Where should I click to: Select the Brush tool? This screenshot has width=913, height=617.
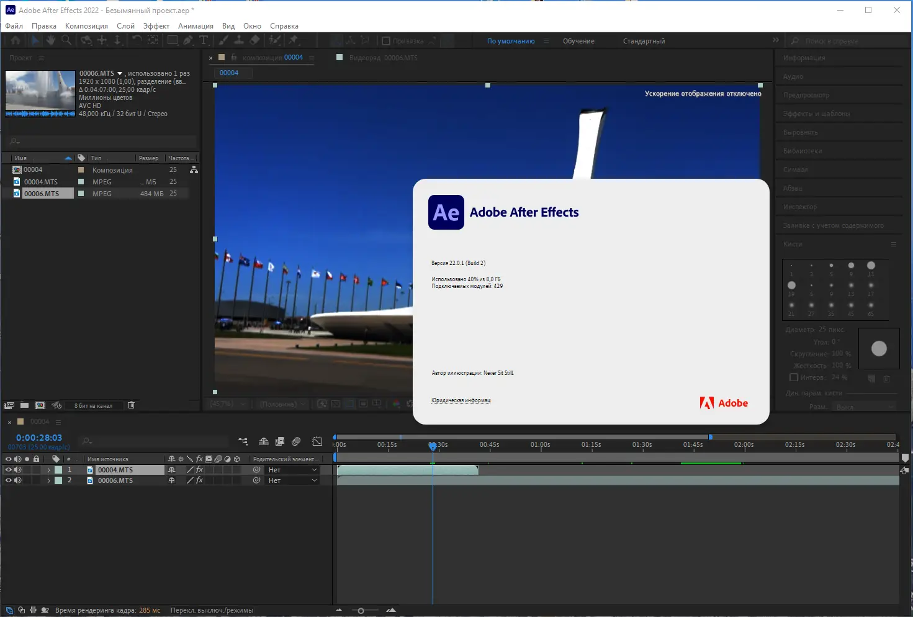tap(223, 40)
